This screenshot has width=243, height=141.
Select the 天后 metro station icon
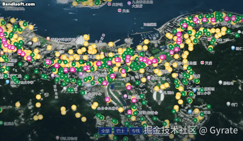tap(202, 63)
